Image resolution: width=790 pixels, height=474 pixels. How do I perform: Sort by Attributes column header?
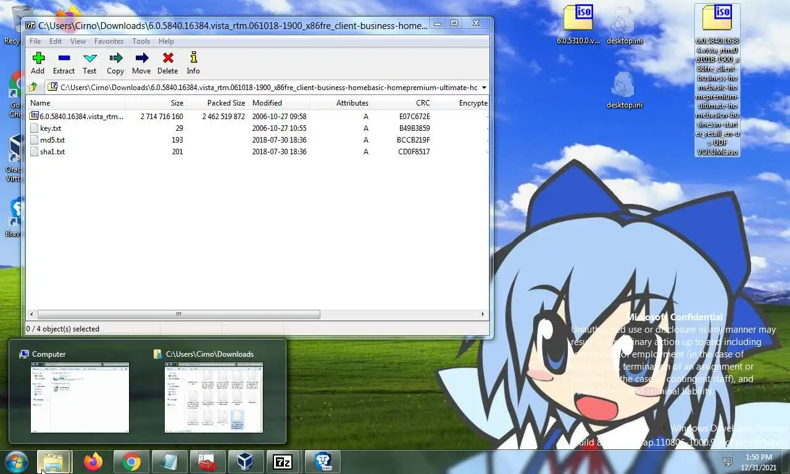(341, 103)
